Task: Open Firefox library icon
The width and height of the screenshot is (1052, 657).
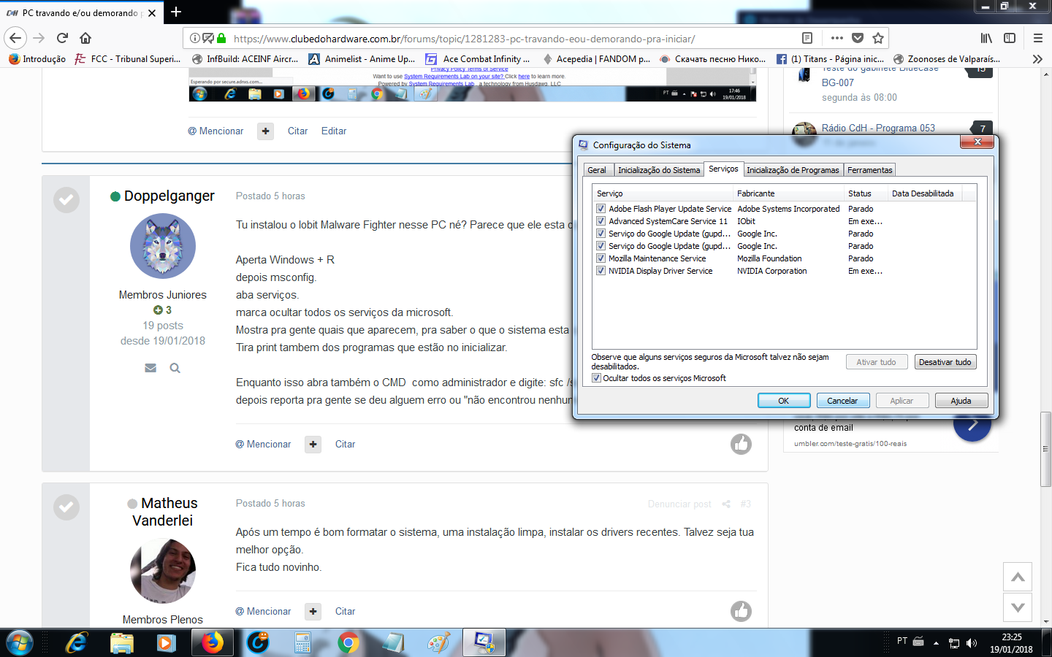Action: click(986, 38)
